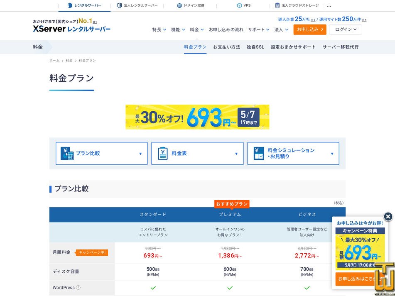Viewport: 395px width, 296px height.
Task: Click the 1,386円〜 premium plan price
Action: coord(230,256)
